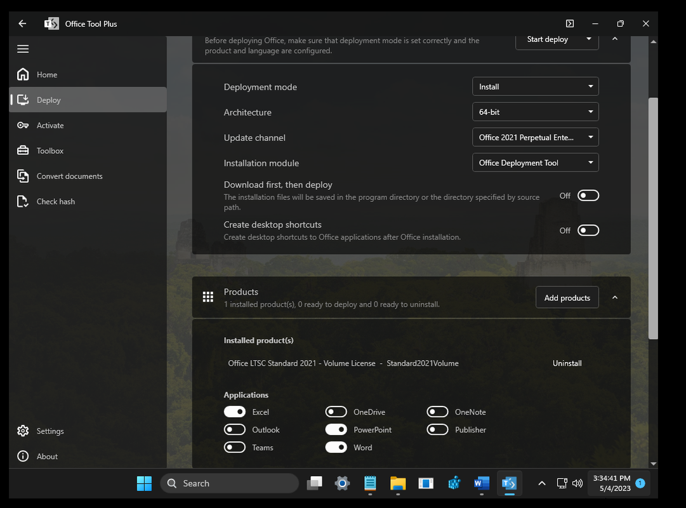Image resolution: width=686 pixels, height=508 pixels.
Task: Open the Architecture 64-bit dropdown
Action: (x=536, y=112)
